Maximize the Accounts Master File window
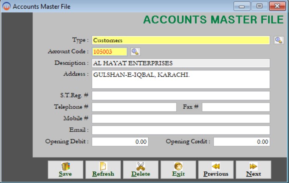289x183 pixels. click(259, 6)
